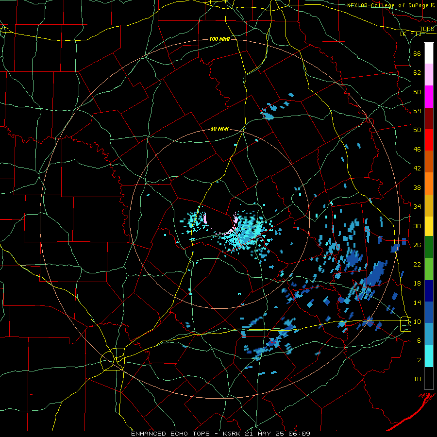Click the mustard gold legend swatch
The height and width of the screenshot is (437, 437).
[x=429, y=205]
